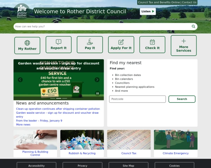Click the Postcode input field

137,99
